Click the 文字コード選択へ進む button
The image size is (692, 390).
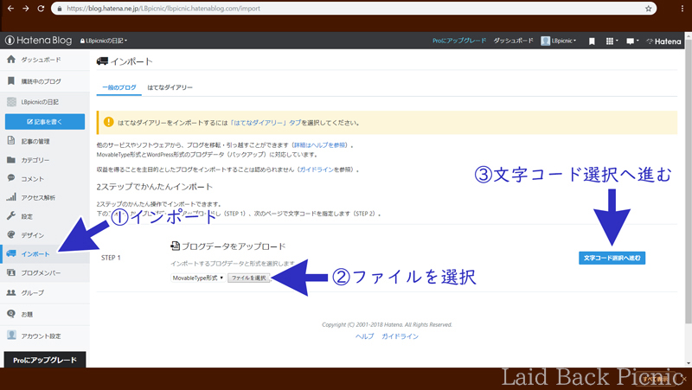(612, 258)
